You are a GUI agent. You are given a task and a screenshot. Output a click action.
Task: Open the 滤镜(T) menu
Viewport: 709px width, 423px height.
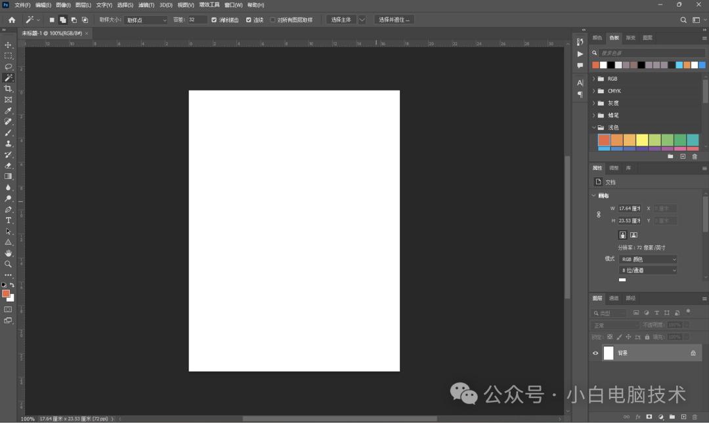(146, 5)
